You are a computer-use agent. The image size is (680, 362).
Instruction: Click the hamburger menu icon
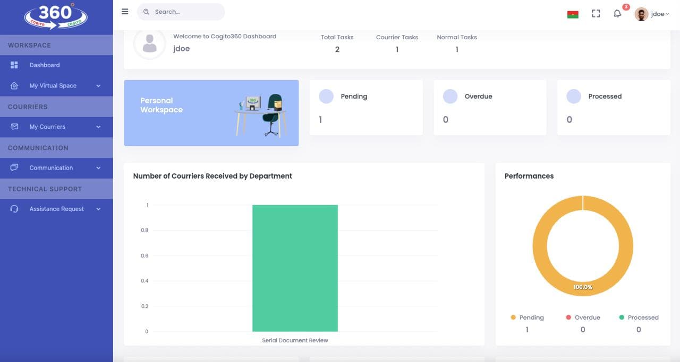point(125,12)
